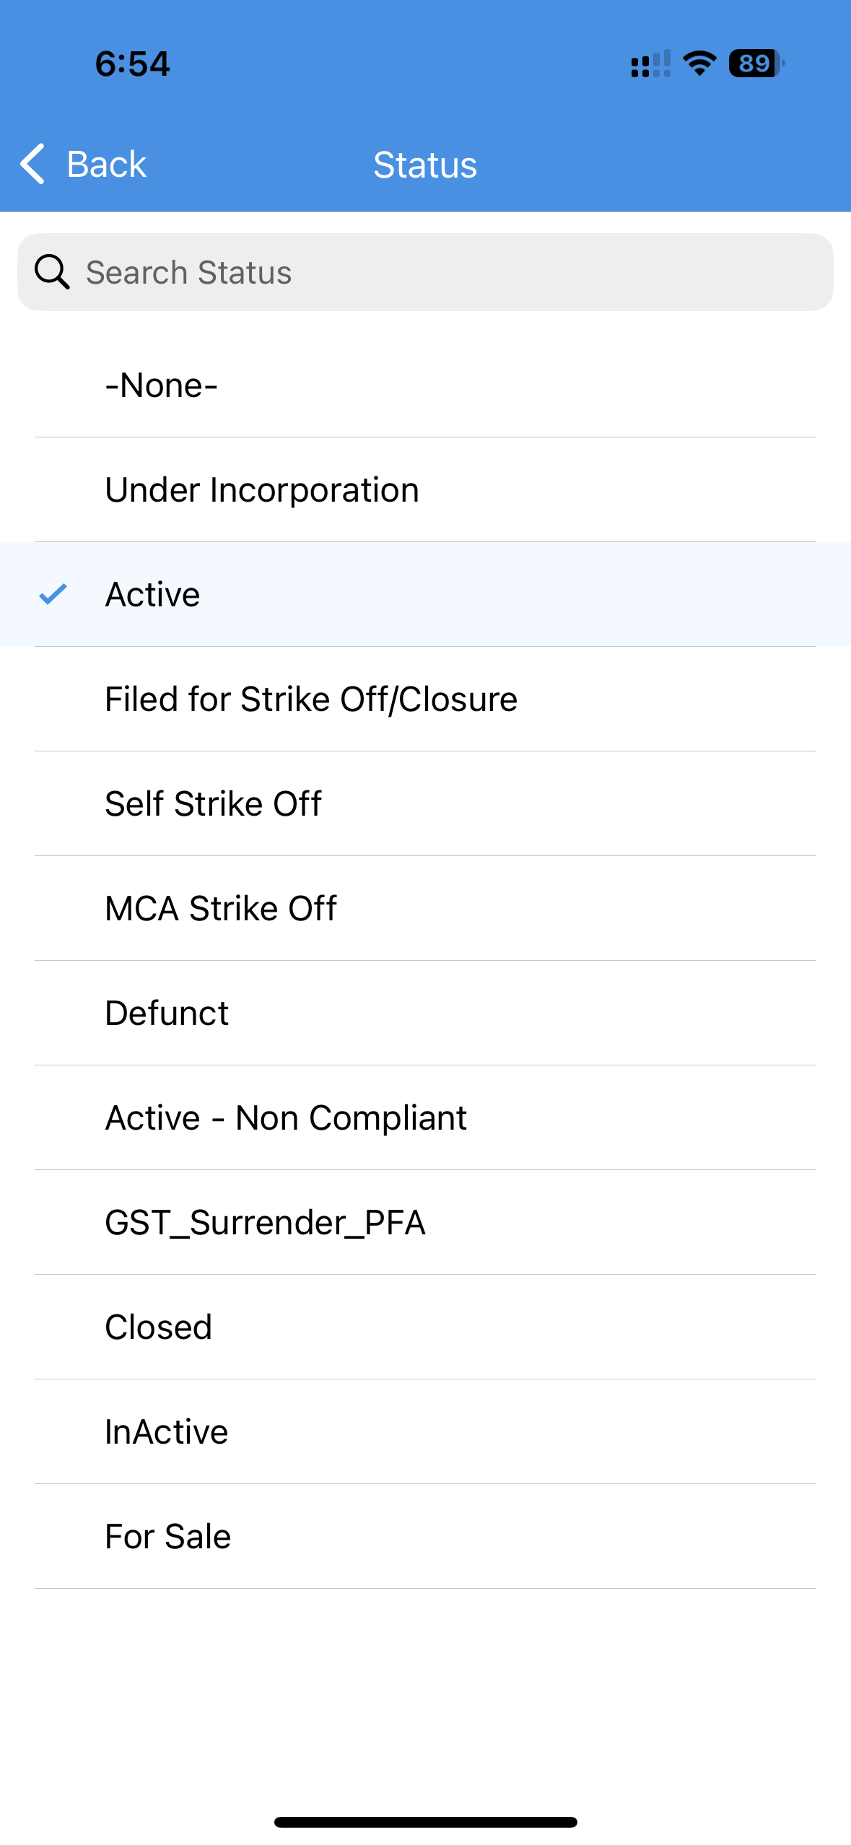Select the Active status row
Image resolution: width=851 pixels, height=1845 pixels.
coord(425,594)
